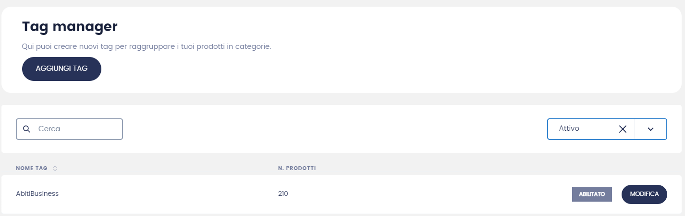Screen dimensions: 685x216
Task: Focus the Cerca search field
Action: point(77,129)
